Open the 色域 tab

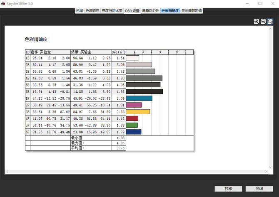(x=80, y=10)
